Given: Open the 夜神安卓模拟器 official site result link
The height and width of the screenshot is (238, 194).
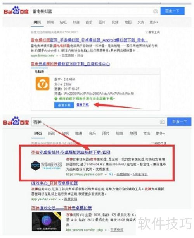Looking at the screenshot, I should click(71, 152).
